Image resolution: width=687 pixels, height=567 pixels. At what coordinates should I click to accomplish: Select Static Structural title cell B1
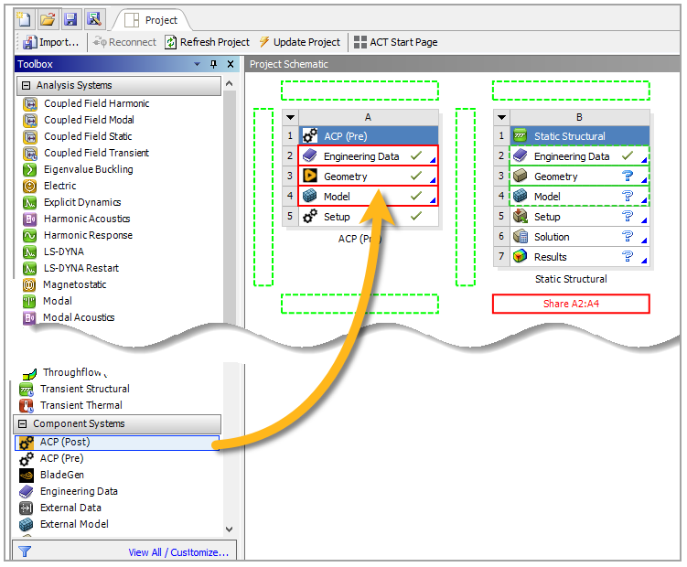[x=580, y=136]
